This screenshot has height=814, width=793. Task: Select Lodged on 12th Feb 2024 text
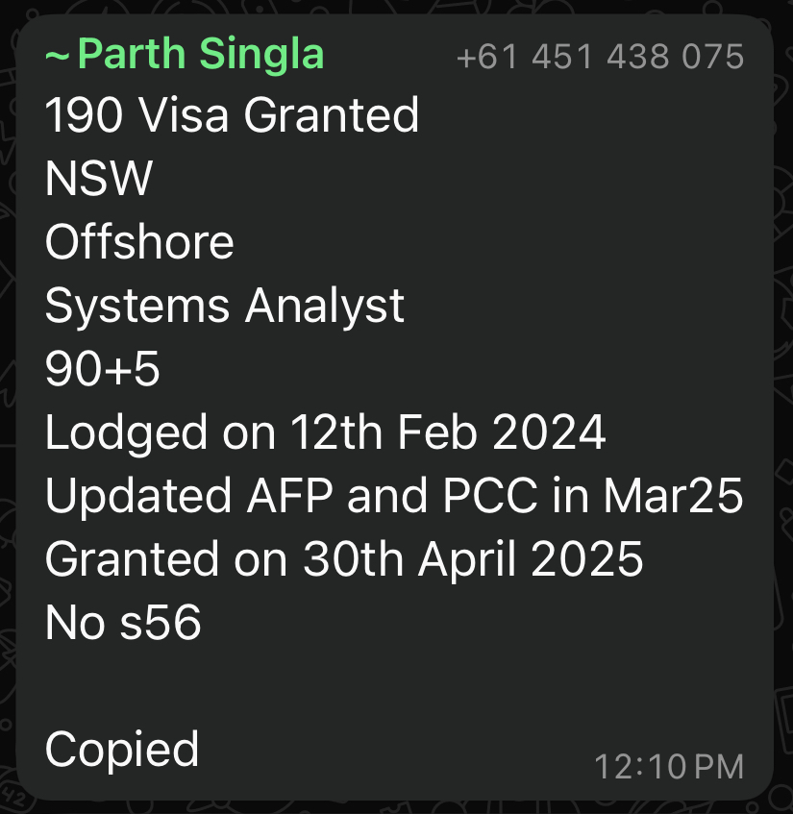[x=325, y=433]
